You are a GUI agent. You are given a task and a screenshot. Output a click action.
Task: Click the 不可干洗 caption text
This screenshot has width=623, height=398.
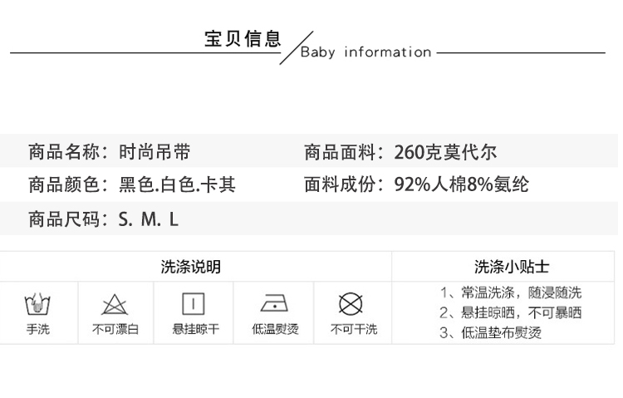pos(353,330)
